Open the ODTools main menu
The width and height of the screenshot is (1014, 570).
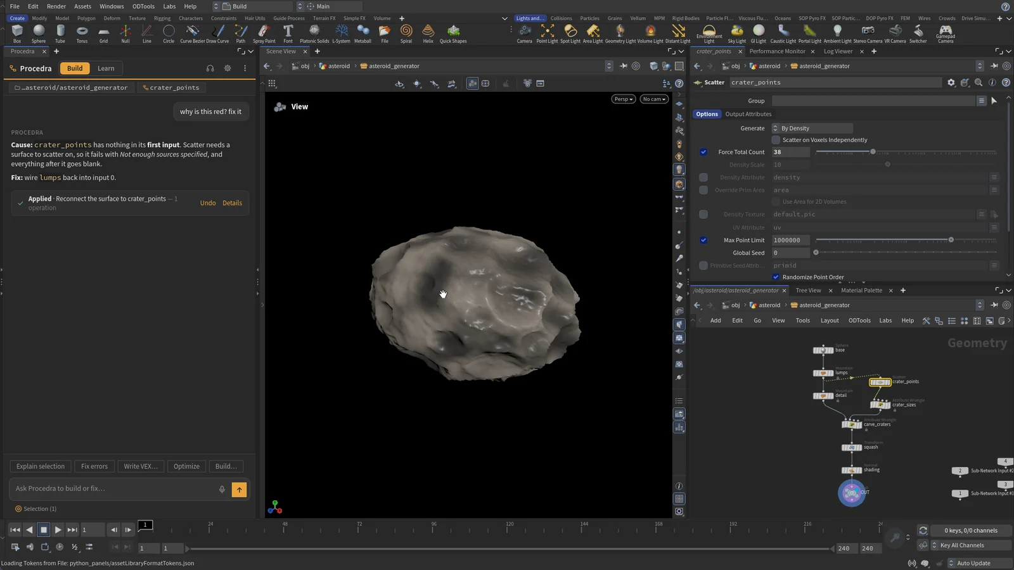(x=143, y=6)
